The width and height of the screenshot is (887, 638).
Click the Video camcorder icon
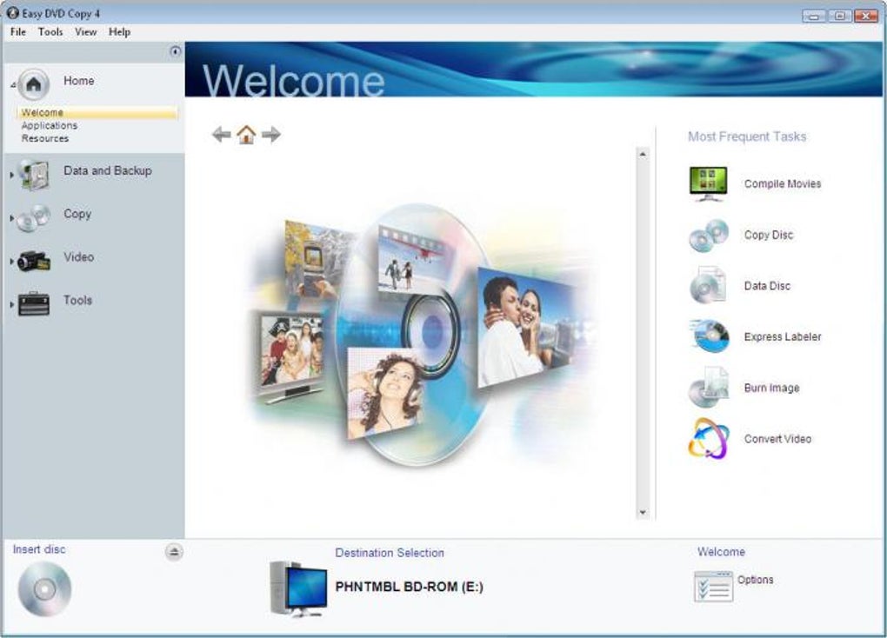(34, 261)
